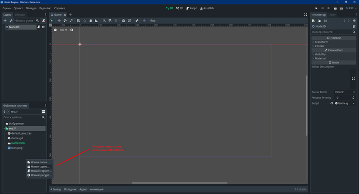Viewport: 359px width, 194px height.
Task: Play the project
Action: tap(316, 8)
